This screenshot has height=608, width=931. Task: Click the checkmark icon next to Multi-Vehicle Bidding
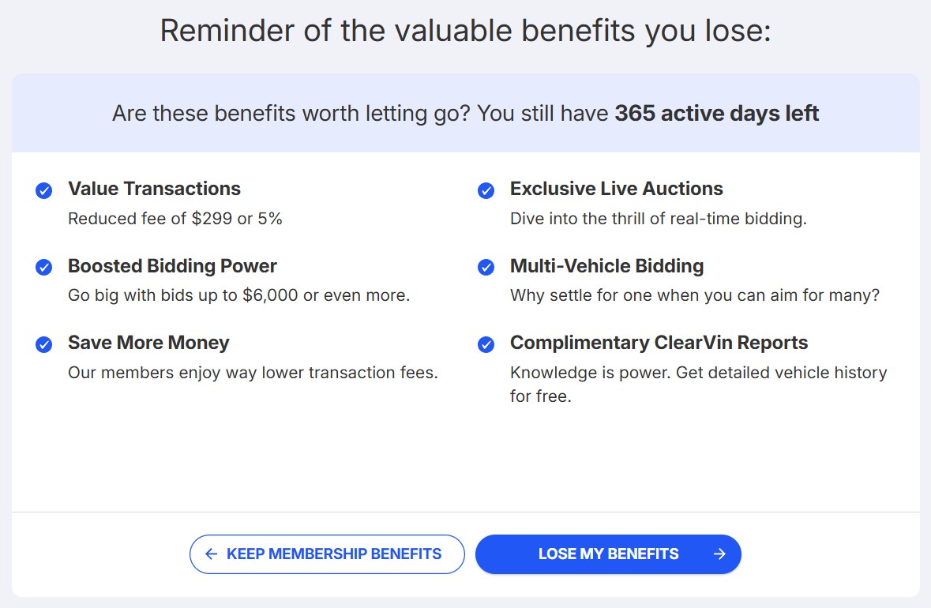click(486, 268)
